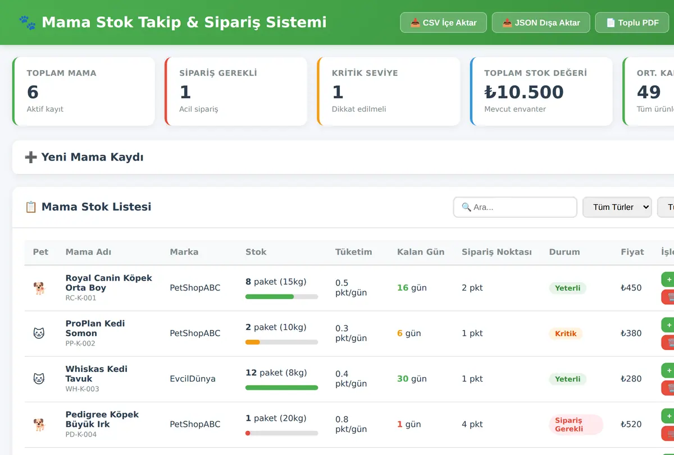Select the Toplam Mama stat card
Screen dimensions: 674x455
click(84, 91)
